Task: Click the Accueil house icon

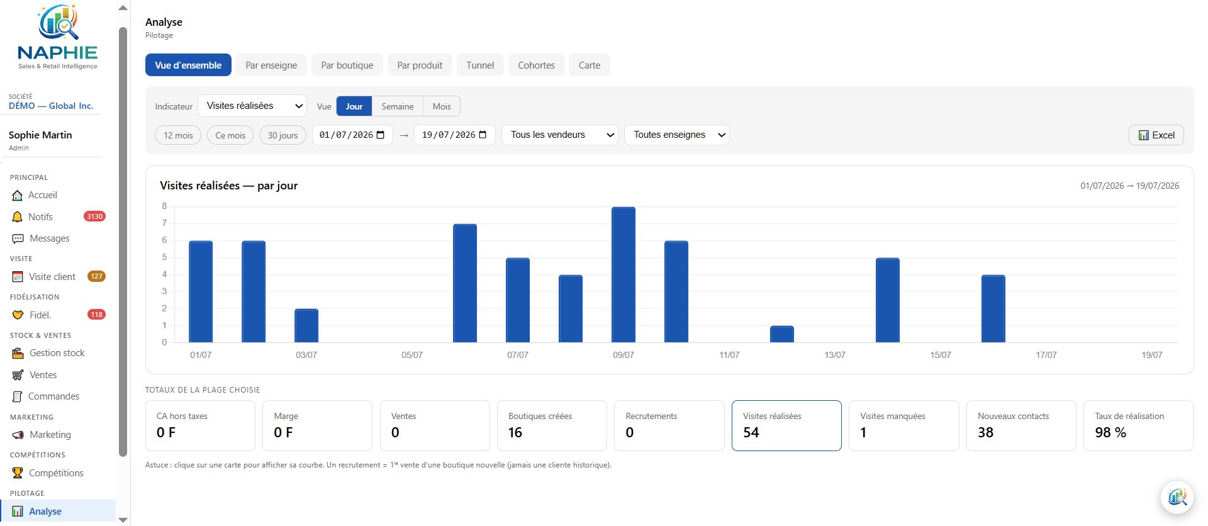Action: tap(18, 196)
